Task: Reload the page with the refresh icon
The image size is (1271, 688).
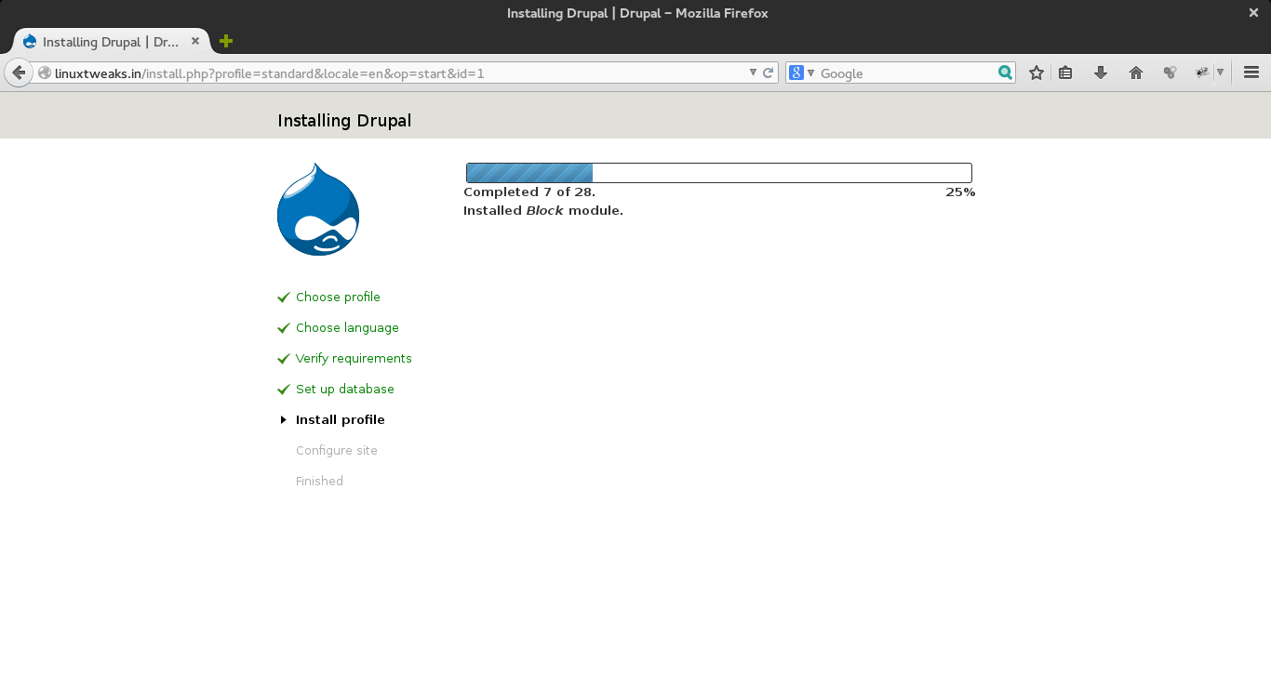Action: coord(769,73)
